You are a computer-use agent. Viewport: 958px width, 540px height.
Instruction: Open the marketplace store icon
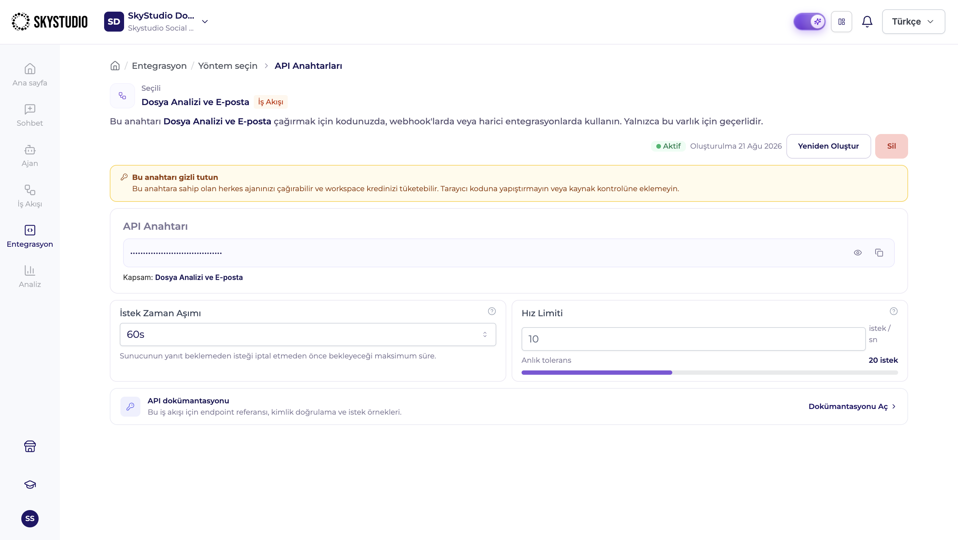[30, 446]
